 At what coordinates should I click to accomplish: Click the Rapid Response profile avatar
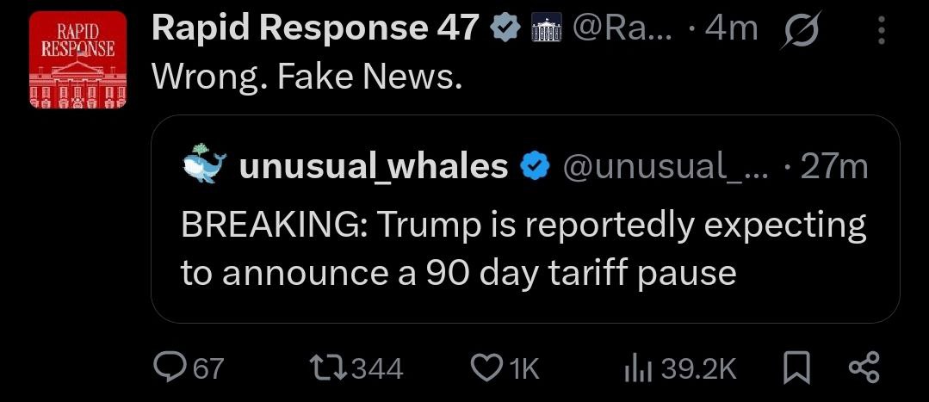(x=77, y=59)
